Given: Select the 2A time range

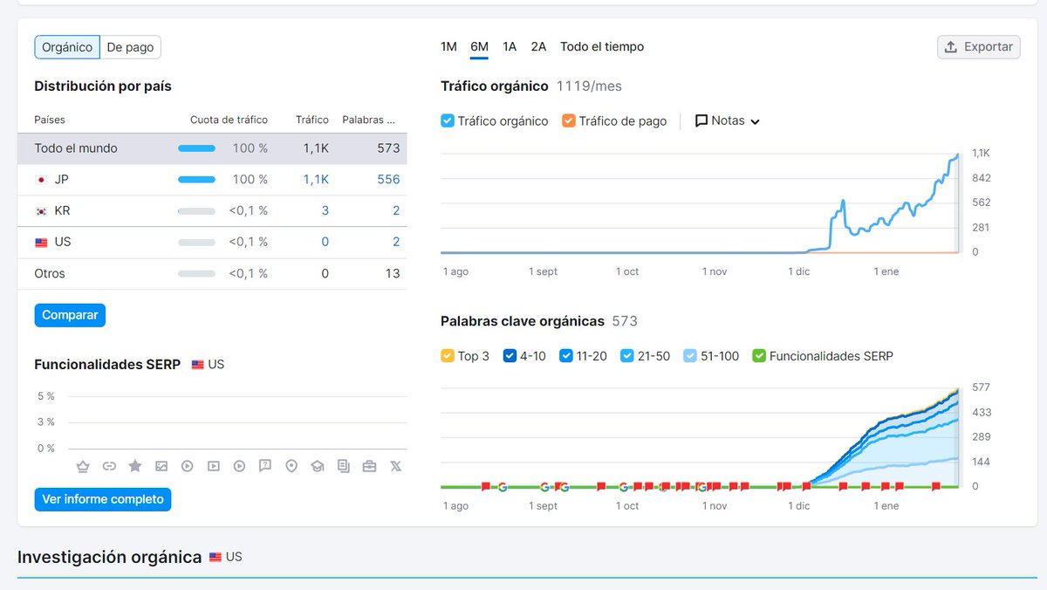Looking at the screenshot, I should point(538,46).
